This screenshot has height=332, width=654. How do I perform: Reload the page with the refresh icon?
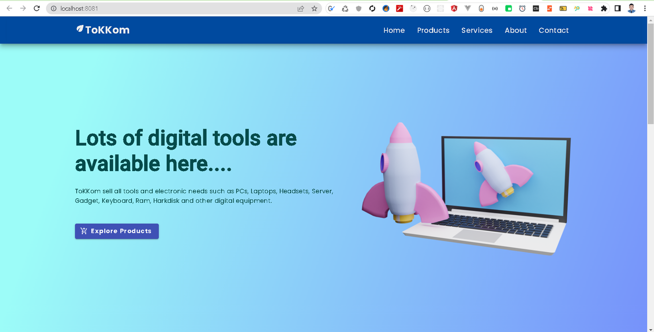36,8
